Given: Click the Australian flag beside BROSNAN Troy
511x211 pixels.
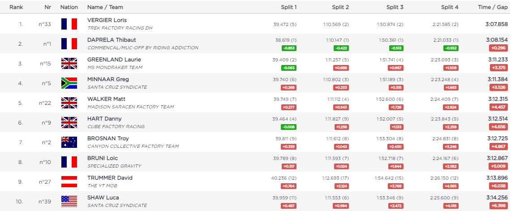Looking at the screenshot, I should tap(69, 142).
